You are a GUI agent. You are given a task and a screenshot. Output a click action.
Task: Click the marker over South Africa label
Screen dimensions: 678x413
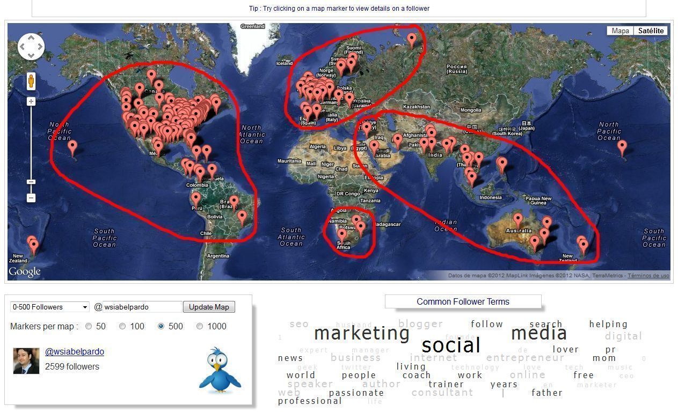[342, 237]
